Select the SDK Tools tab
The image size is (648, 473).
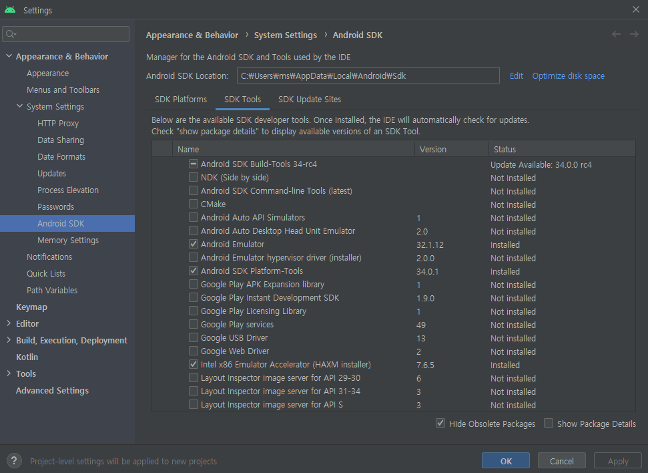(243, 100)
